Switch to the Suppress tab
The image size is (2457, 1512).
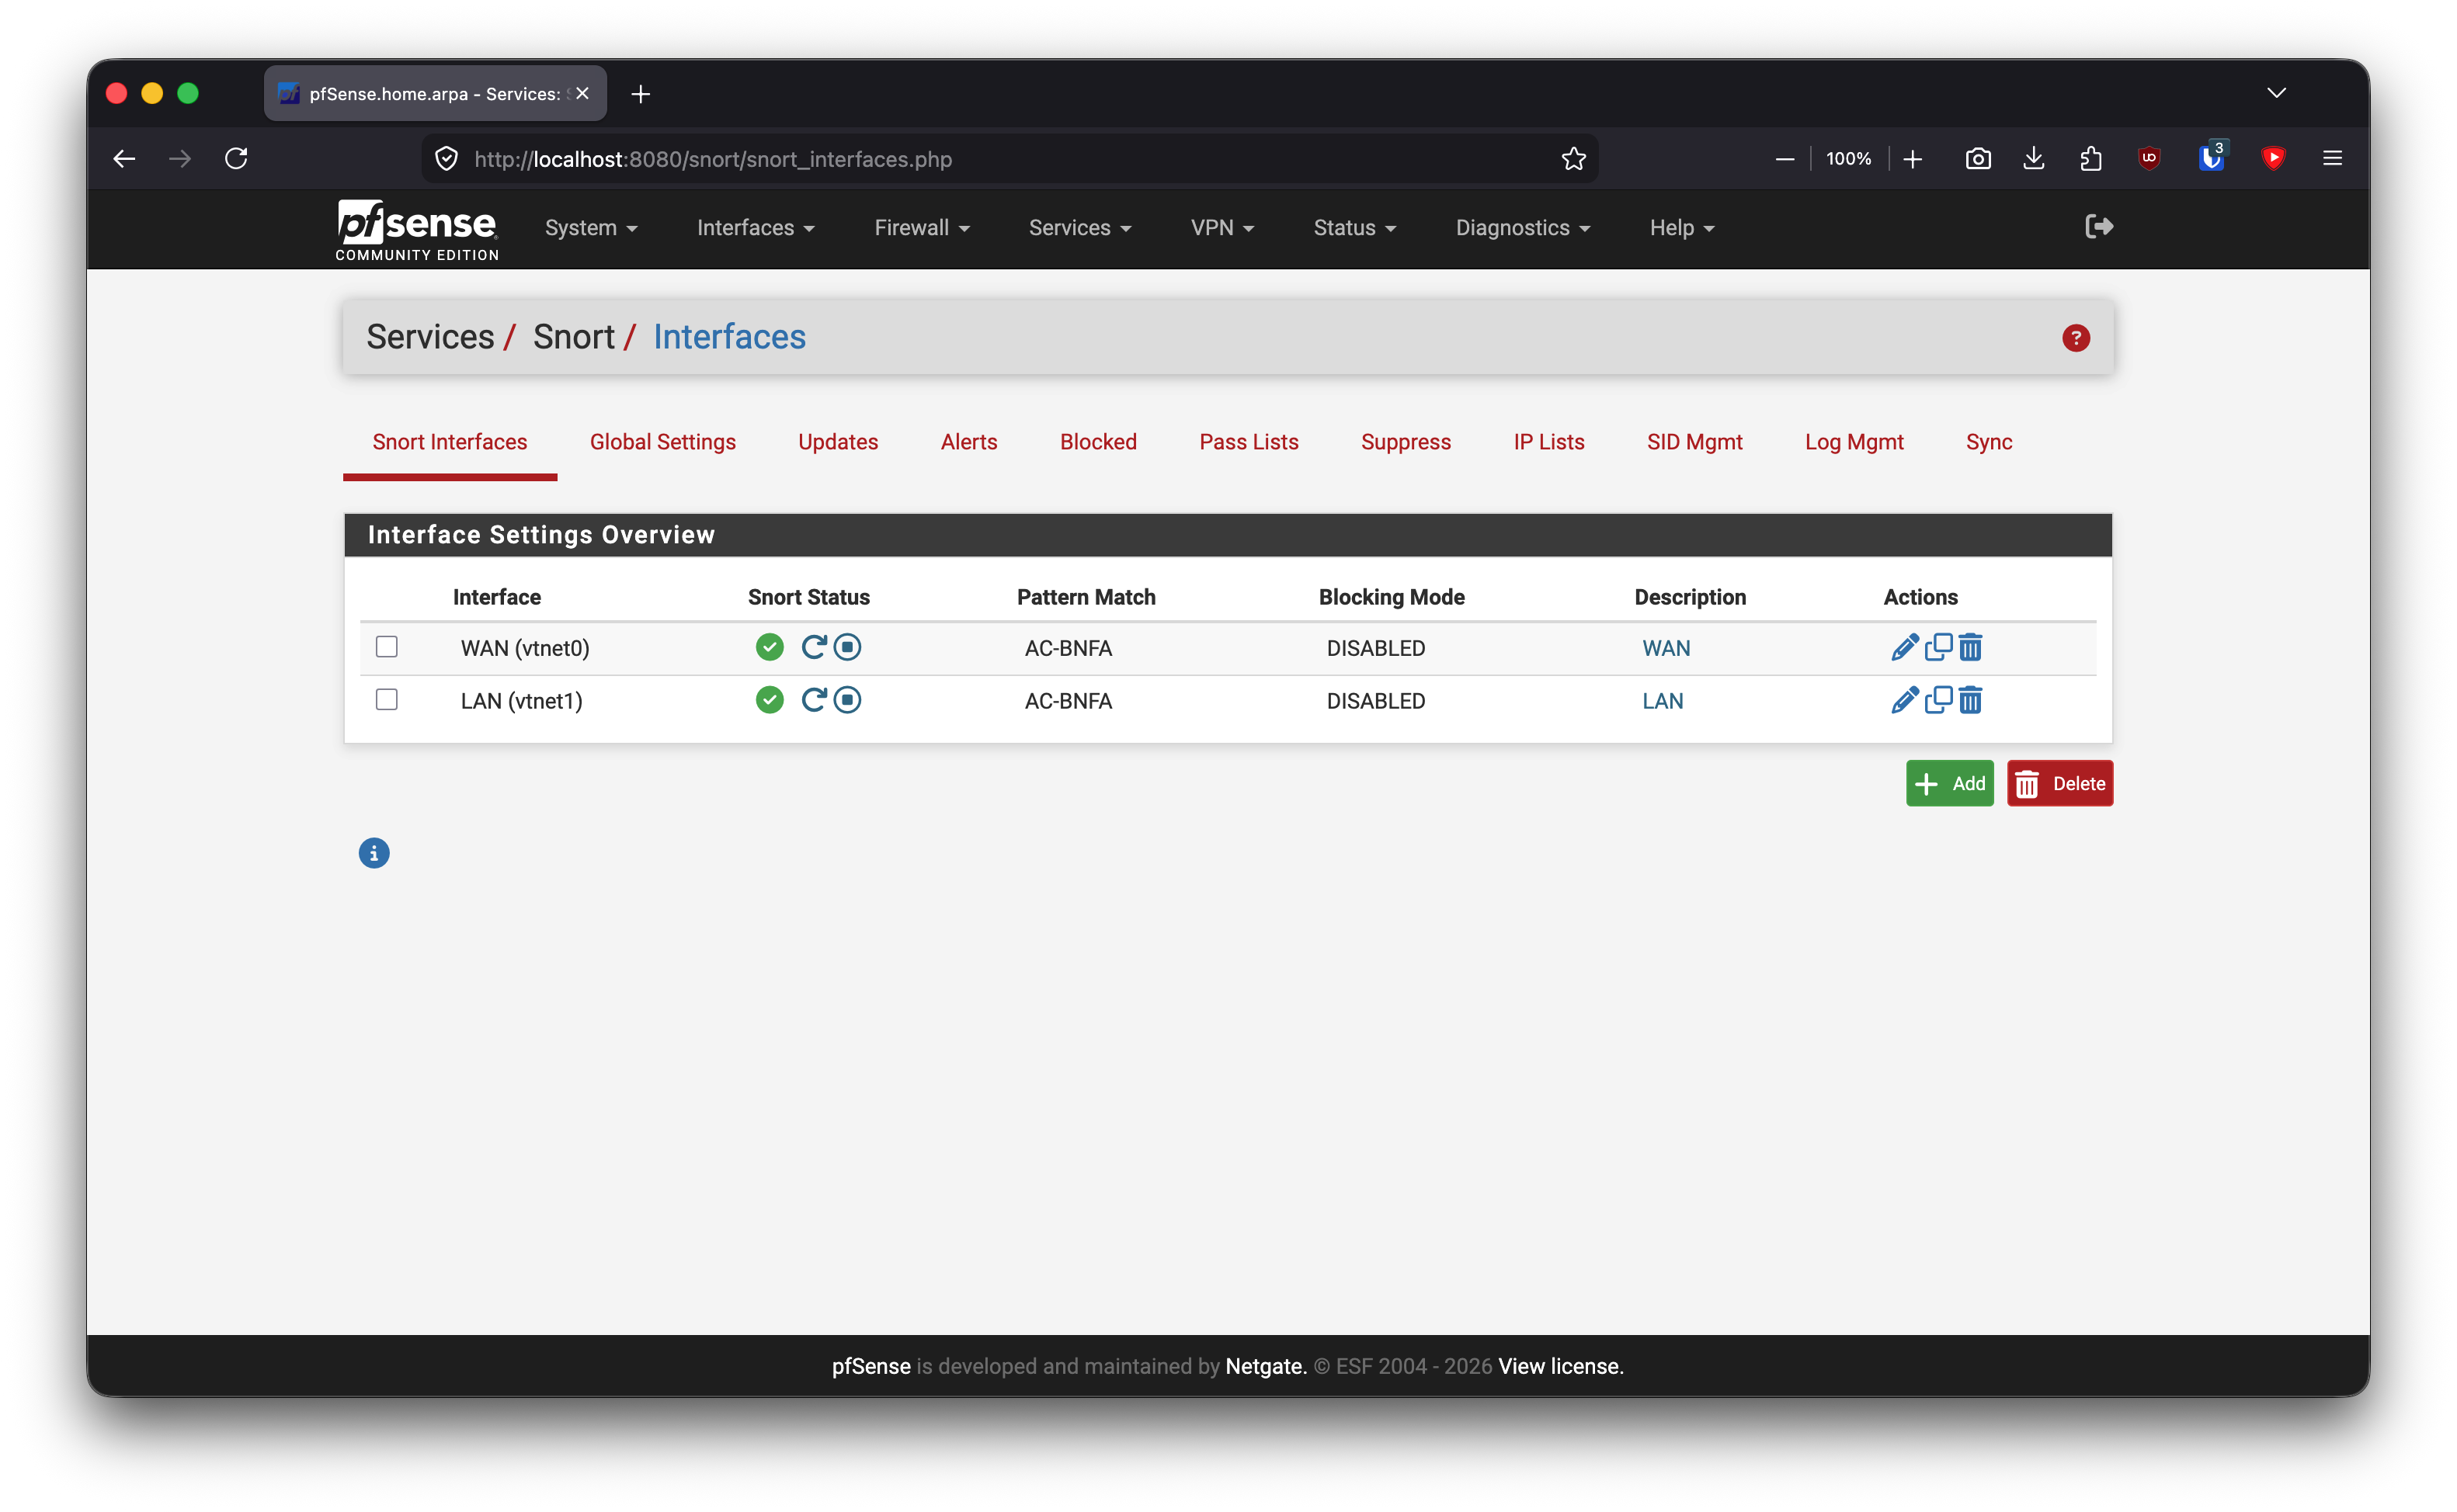[1406, 442]
